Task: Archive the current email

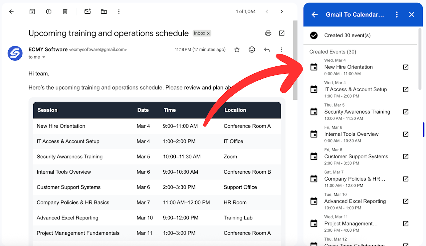Action: 32,11
